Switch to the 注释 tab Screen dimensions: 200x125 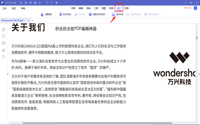coord(73,8)
